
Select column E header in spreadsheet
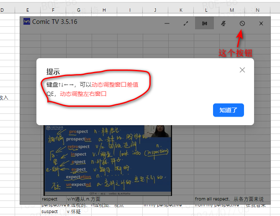(28, 10)
